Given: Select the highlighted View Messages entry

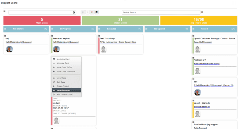Looking at the screenshot, I should 67,90.
